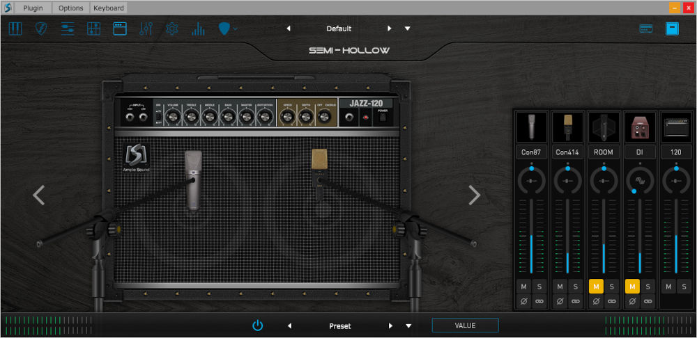Click the 120 cabinet thumbnail
697x338 pixels.
675,127
